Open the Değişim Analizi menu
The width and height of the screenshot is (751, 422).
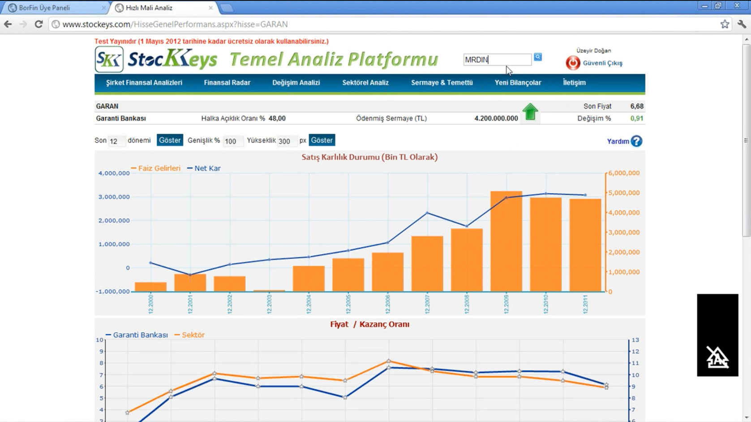click(296, 83)
